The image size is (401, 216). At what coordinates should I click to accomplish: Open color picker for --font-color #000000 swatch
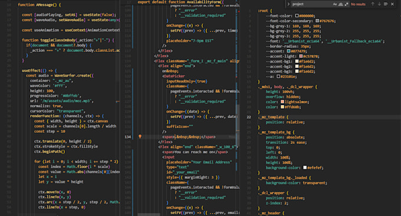tap(297, 15)
